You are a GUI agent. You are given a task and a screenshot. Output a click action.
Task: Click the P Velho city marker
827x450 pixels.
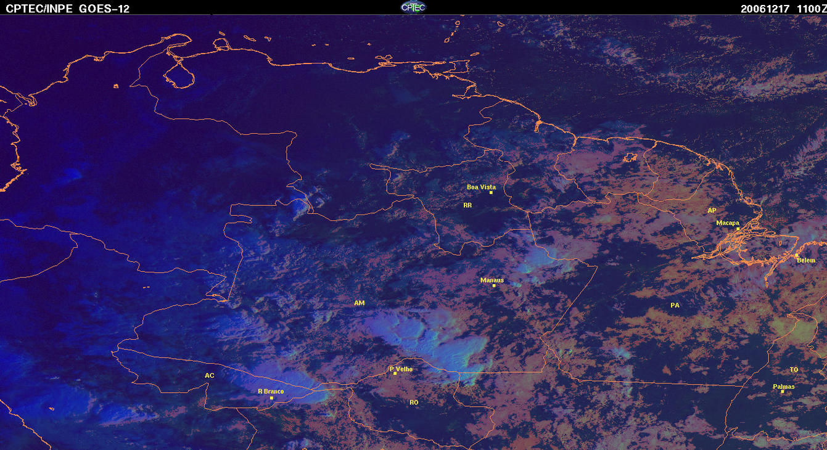(x=395, y=374)
